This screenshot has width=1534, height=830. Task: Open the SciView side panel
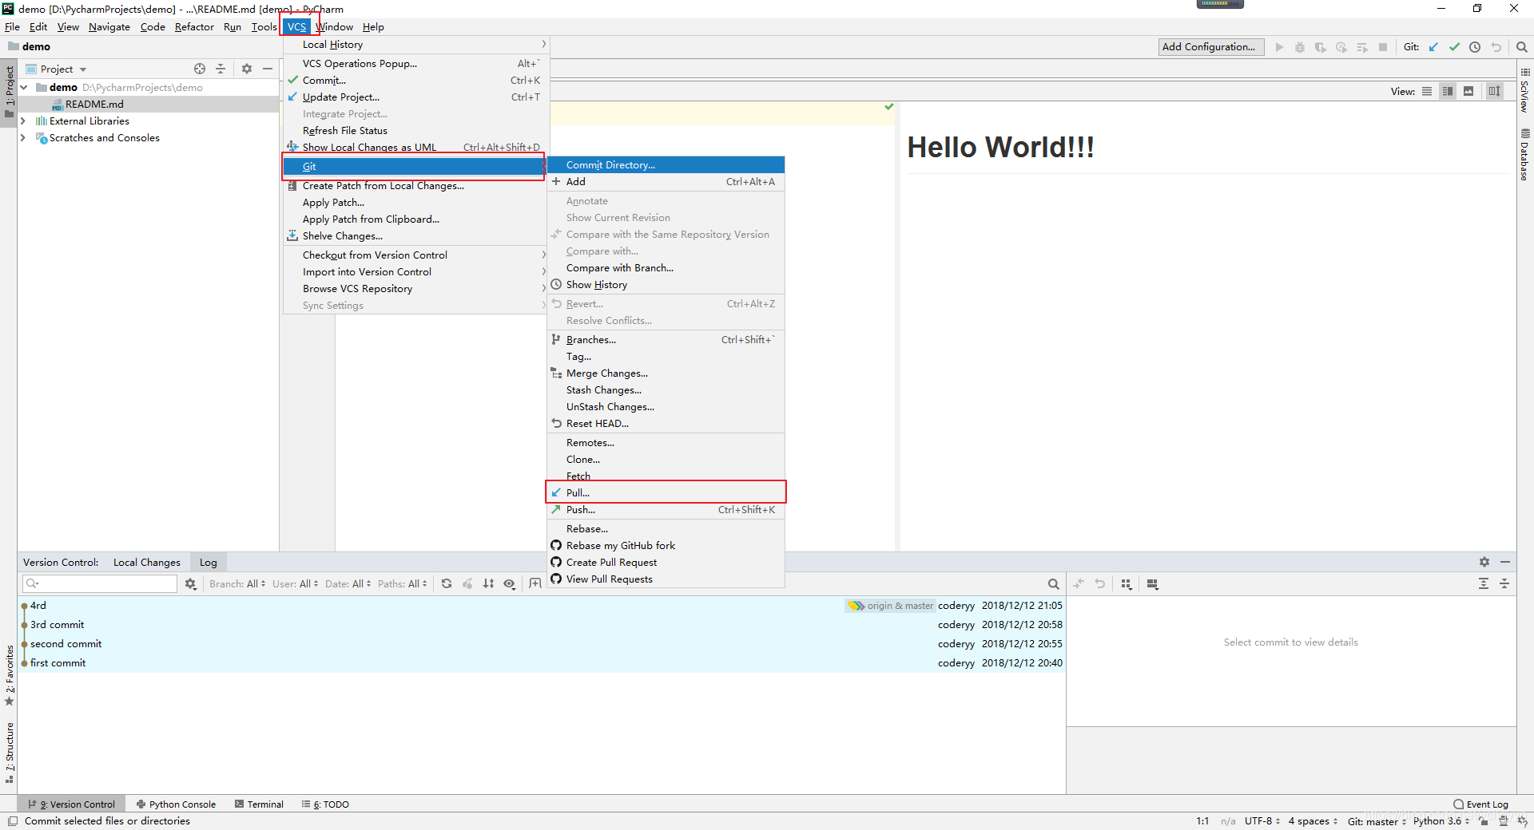(x=1525, y=90)
